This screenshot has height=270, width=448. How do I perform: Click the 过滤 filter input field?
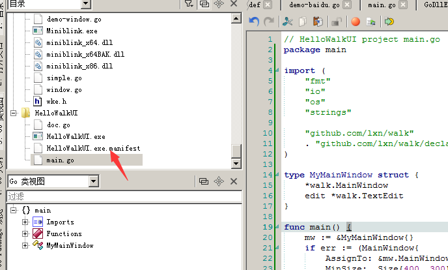[124, 196]
